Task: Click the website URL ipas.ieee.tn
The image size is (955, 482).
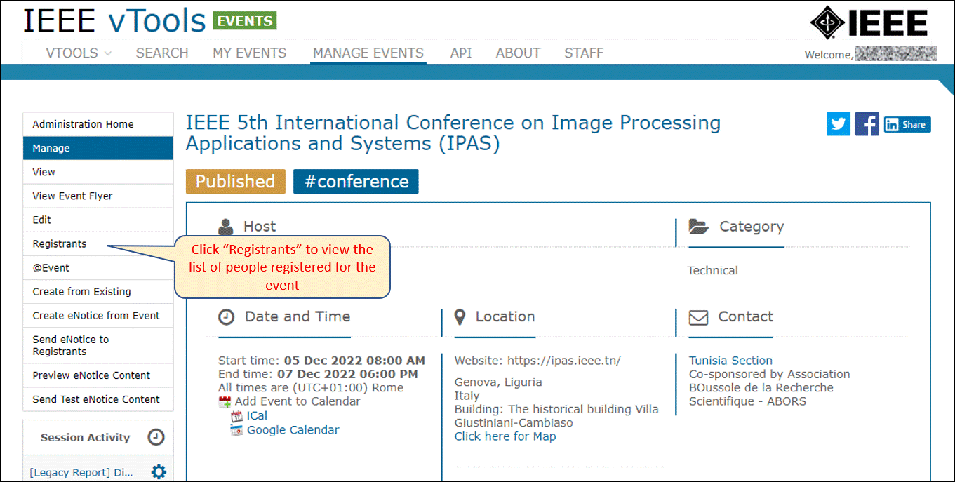Action: click(x=564, y=361)
